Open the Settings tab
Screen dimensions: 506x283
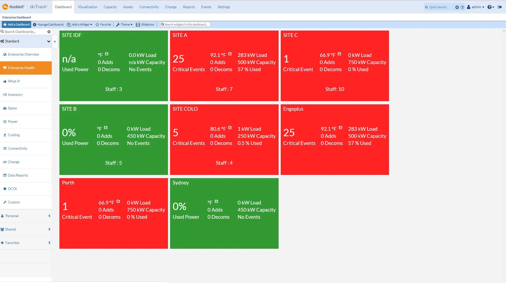click(223, 7)
